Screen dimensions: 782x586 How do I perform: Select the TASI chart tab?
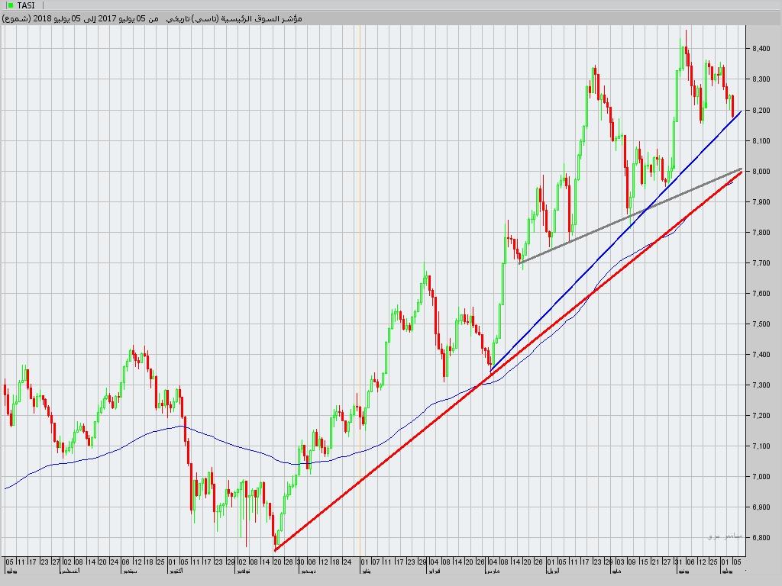(x=25, y=5)
